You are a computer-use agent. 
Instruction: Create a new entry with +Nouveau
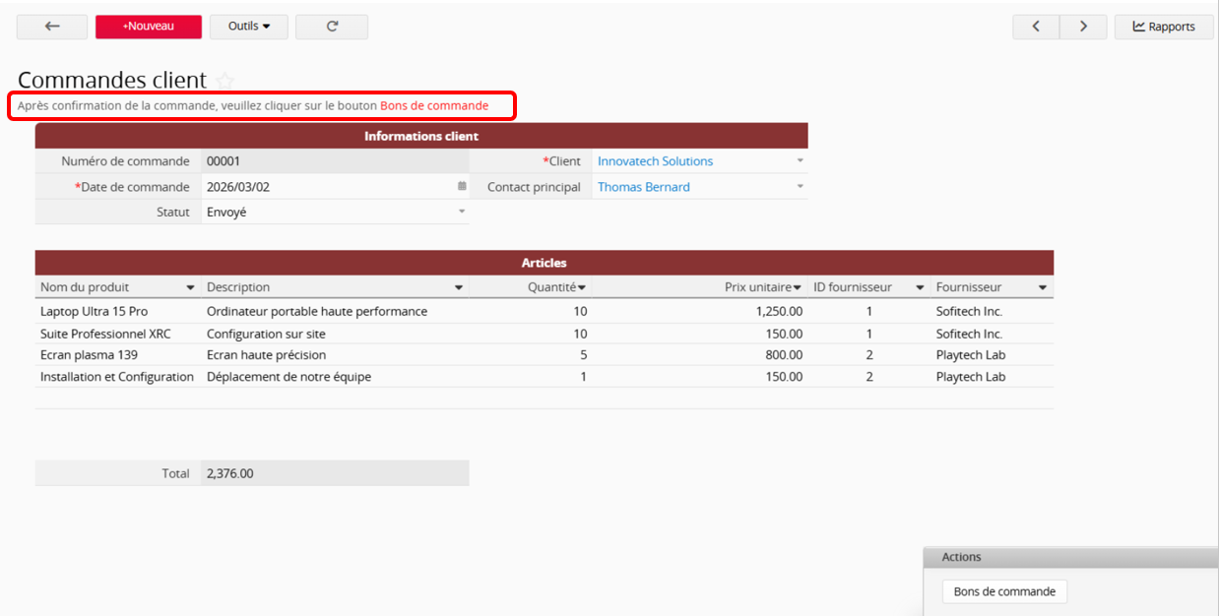pos(149,27)
